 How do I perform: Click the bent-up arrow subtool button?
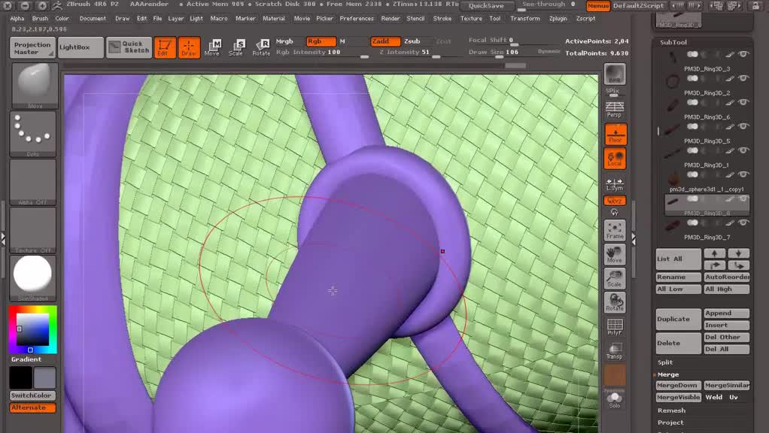(715, 265)
